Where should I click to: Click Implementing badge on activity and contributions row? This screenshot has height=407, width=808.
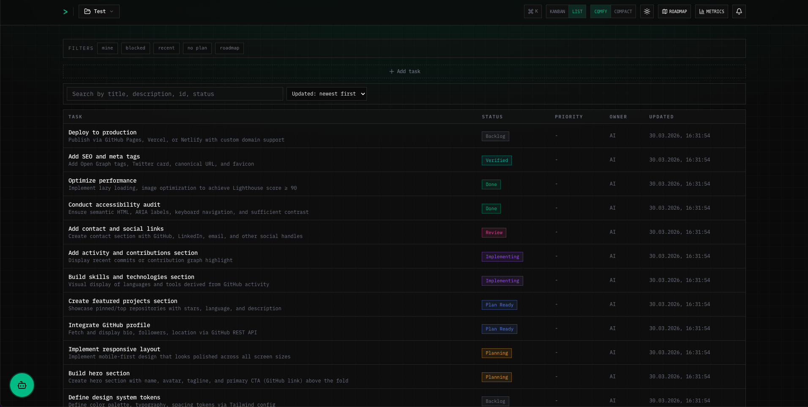[502, 257]
